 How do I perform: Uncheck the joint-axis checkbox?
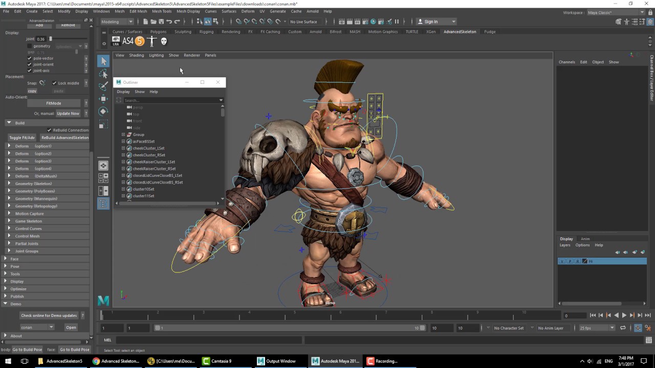(30, 71)
